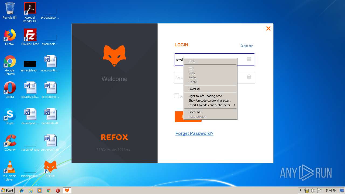Open VLC media player shortcut

10,171
